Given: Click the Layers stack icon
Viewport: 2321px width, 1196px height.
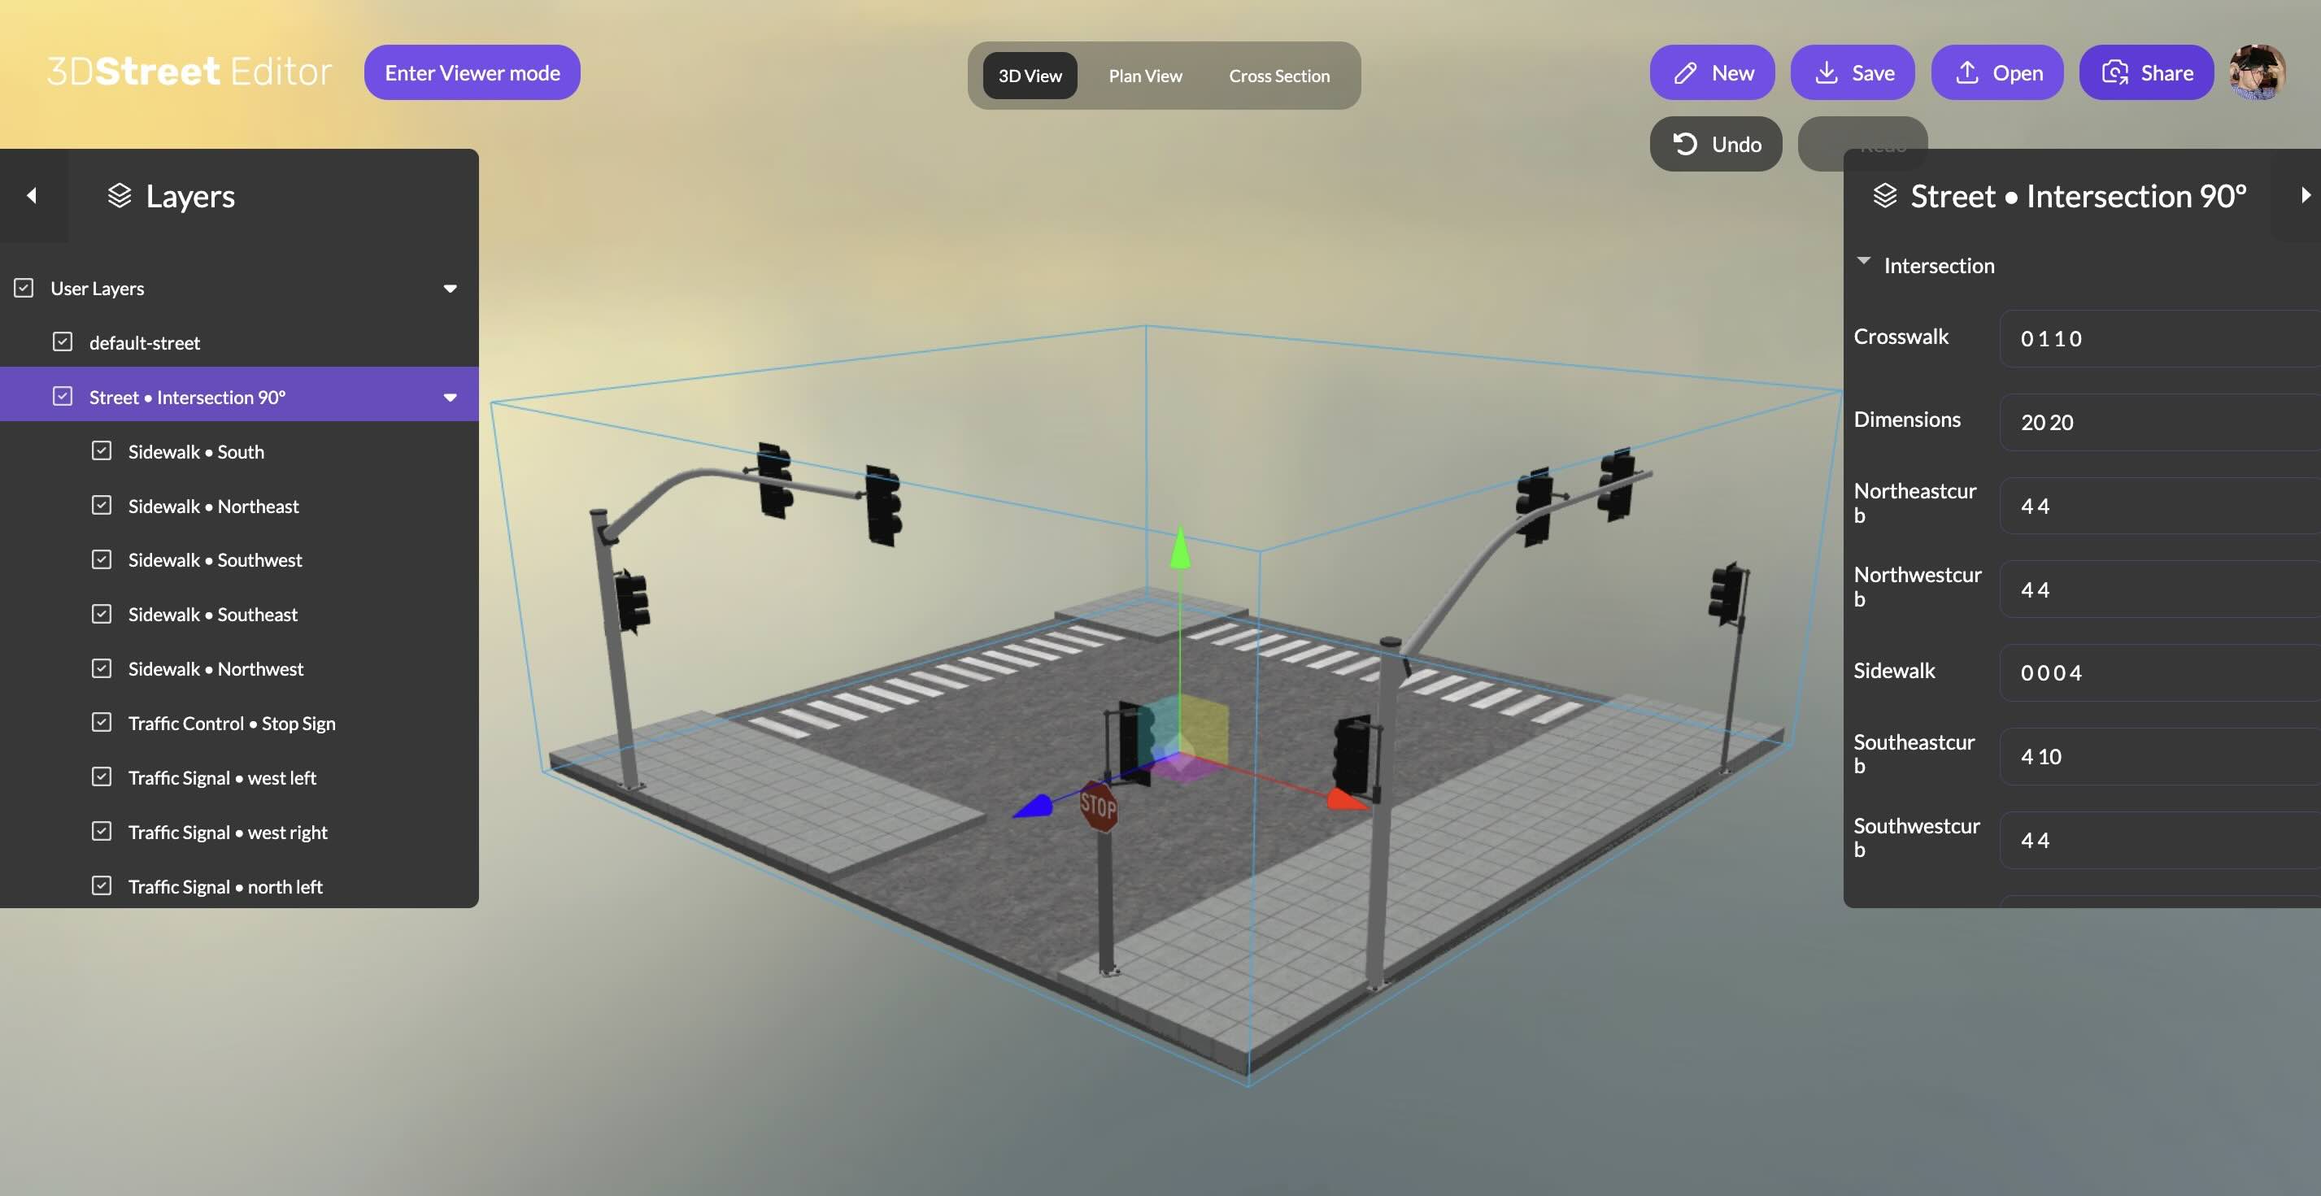Looking at the screenshot, I should click(x=119, y=195).
